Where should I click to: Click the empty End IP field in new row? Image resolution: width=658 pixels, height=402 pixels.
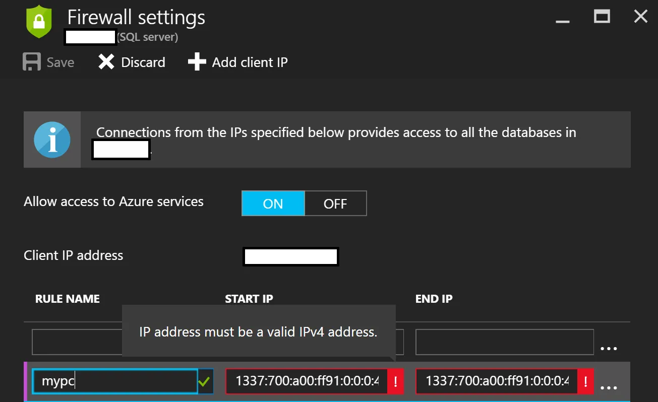pyautogui.click(x=504, y=343)
